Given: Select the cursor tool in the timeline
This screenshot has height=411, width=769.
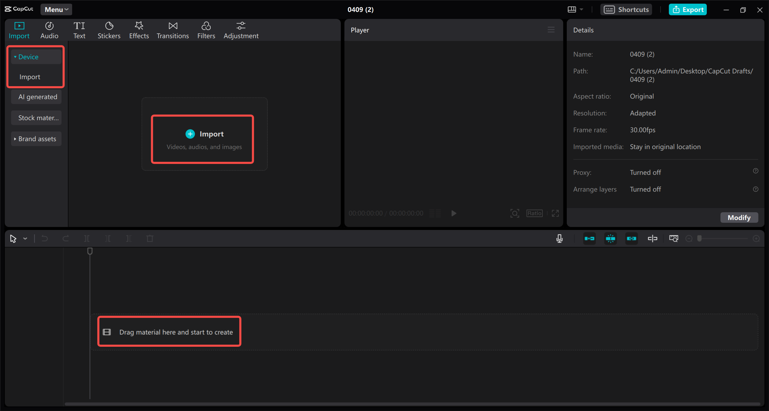Looking at the screenshot, I should coord(13,238).
